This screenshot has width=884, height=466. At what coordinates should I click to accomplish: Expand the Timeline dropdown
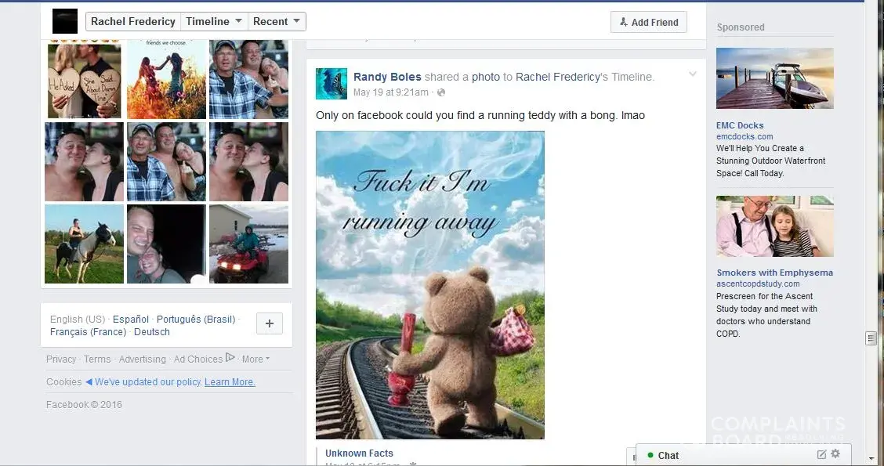[x=214, y=21]
